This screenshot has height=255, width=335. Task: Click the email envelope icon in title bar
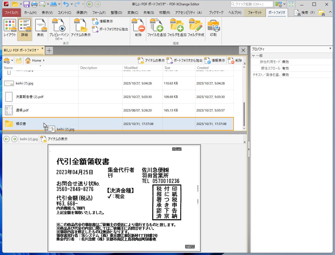[x=42, y=4]
